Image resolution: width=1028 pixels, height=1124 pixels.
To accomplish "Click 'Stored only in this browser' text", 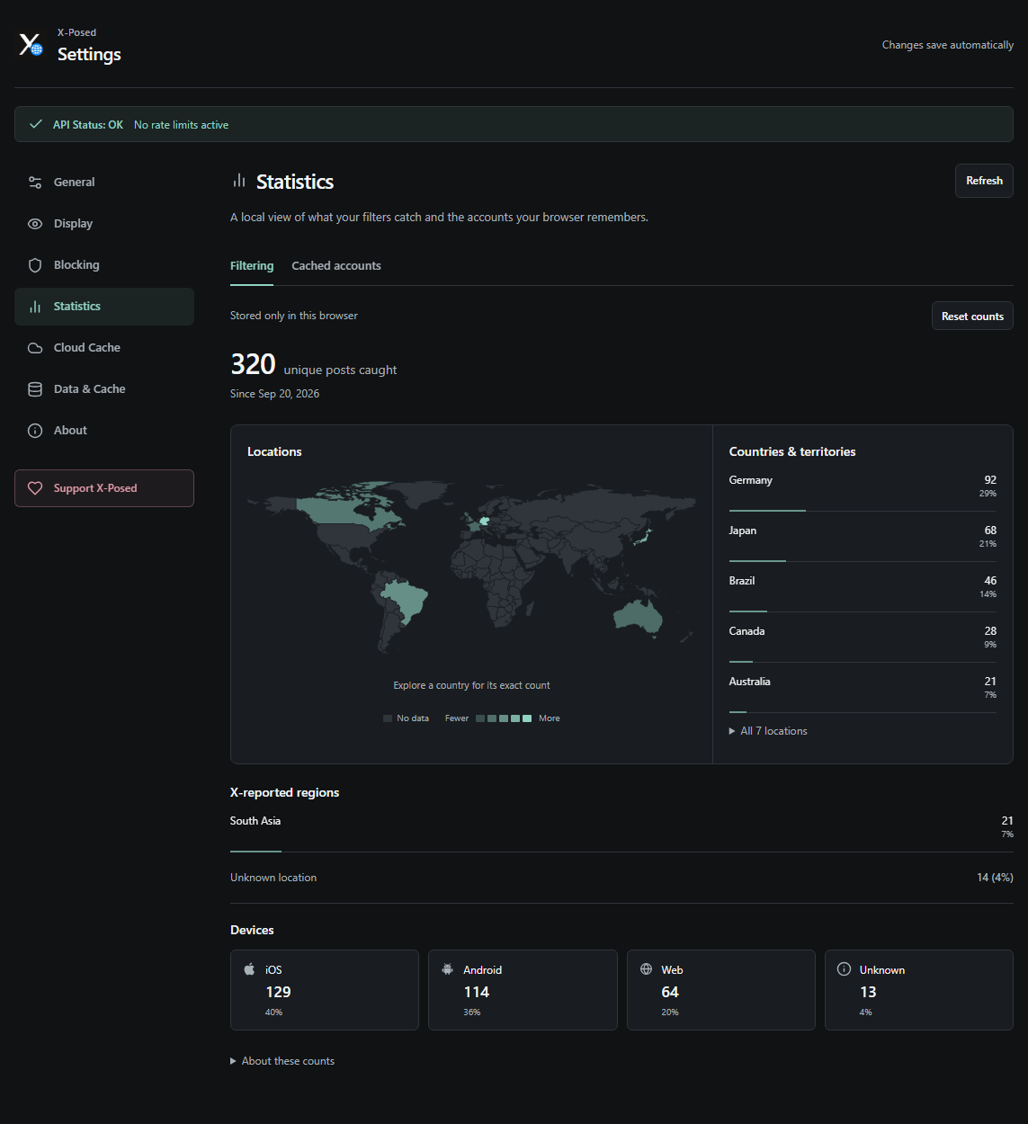I will pos(294,316).
